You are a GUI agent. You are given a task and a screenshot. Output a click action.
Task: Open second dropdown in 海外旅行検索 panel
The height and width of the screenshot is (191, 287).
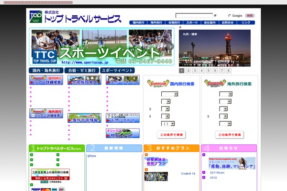pos(225,101)
